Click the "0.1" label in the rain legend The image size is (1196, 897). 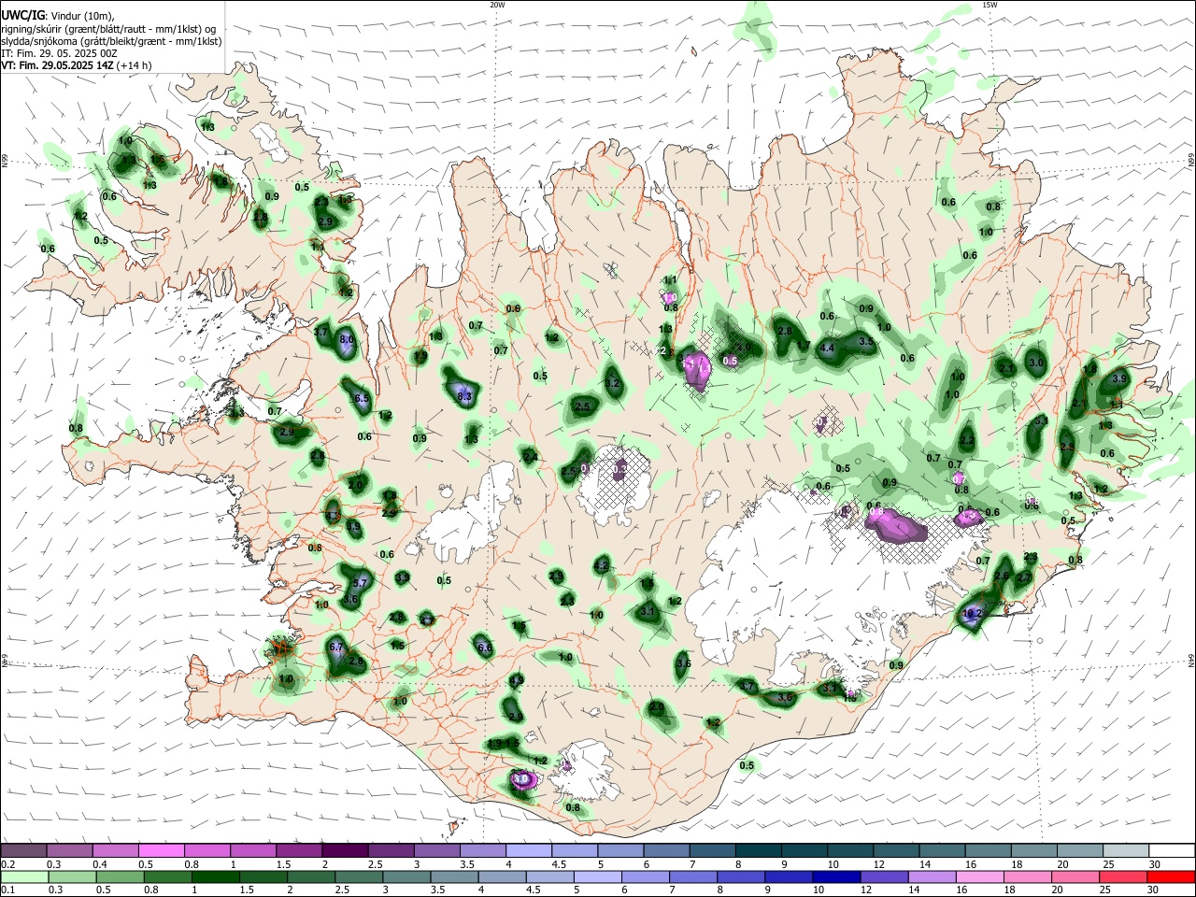[7, 890]
